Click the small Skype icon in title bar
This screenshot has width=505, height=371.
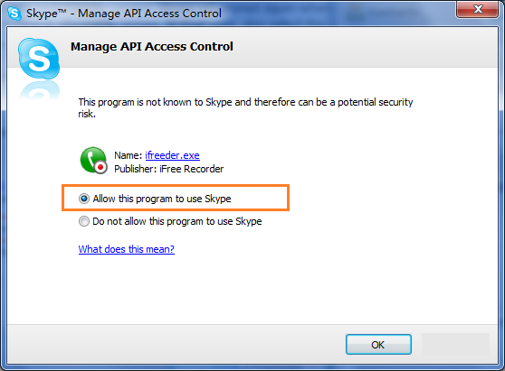click(14, 14)
